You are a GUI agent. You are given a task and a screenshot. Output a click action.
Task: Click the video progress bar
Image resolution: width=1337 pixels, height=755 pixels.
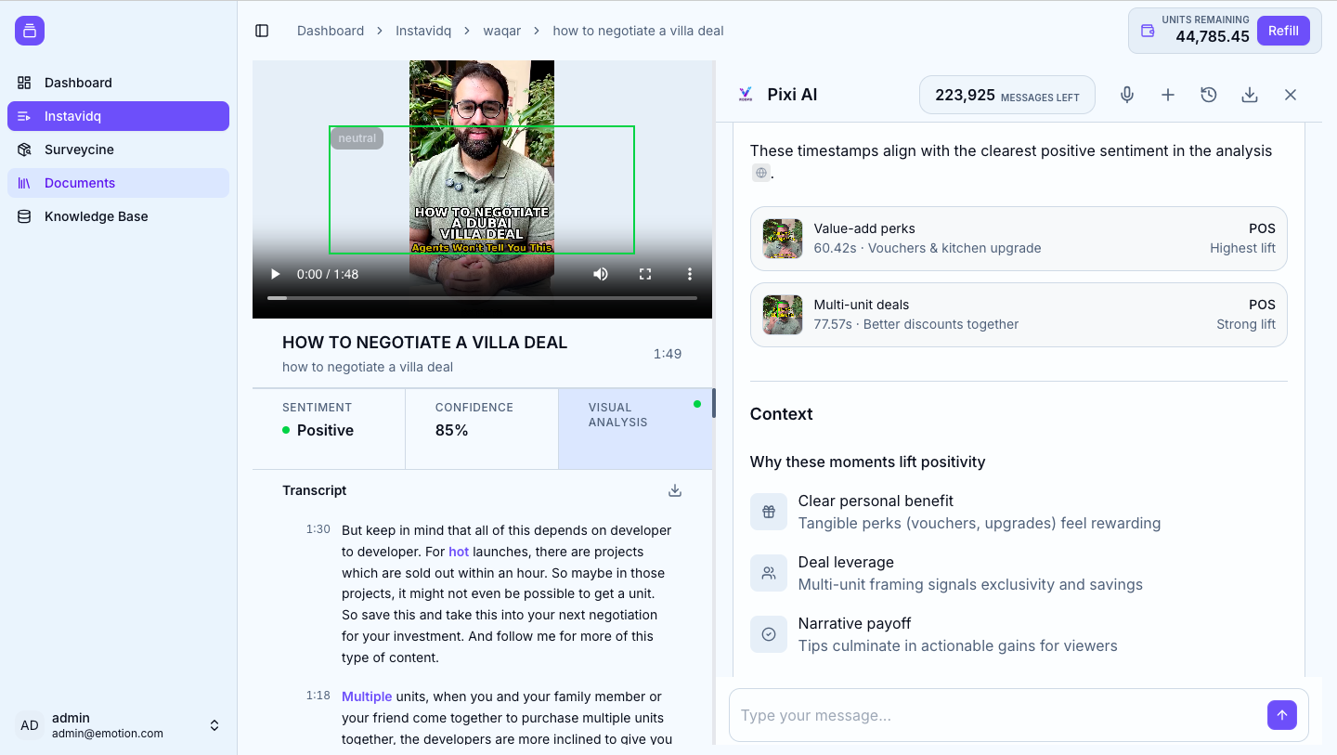[482, 298]
